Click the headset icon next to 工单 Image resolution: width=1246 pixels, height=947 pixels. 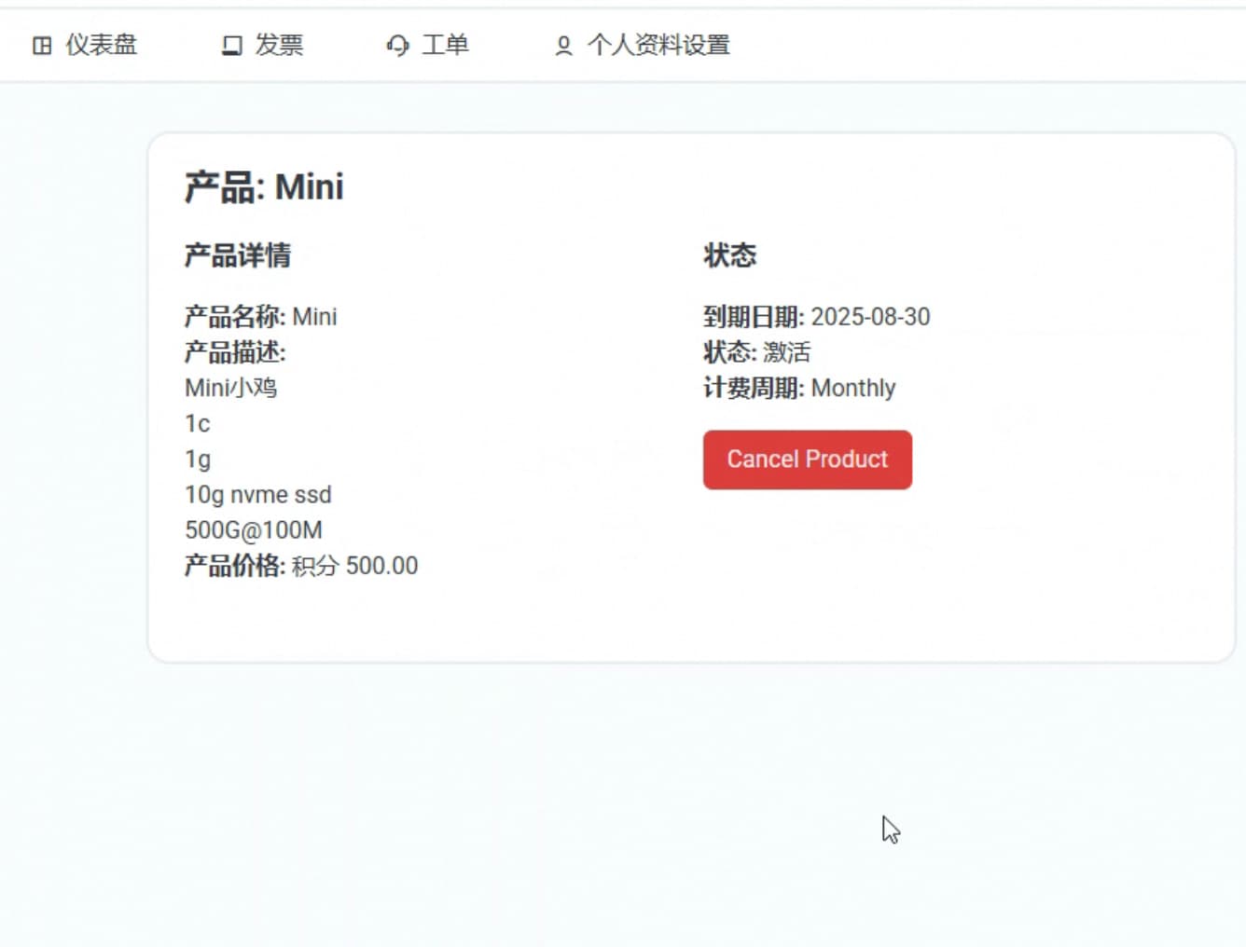(x=398, y=45)
